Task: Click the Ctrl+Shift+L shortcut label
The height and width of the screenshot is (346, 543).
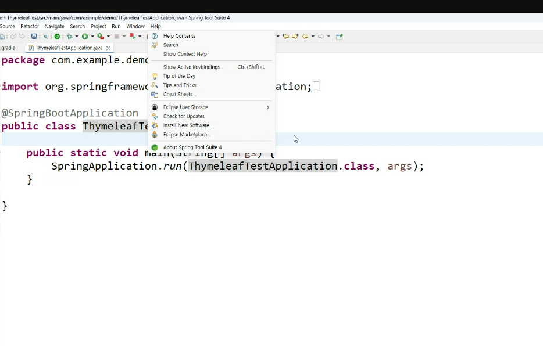Action: click(x=251, y=67)
